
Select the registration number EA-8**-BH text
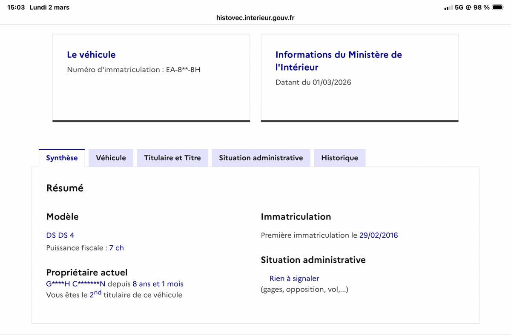point(183,70)
